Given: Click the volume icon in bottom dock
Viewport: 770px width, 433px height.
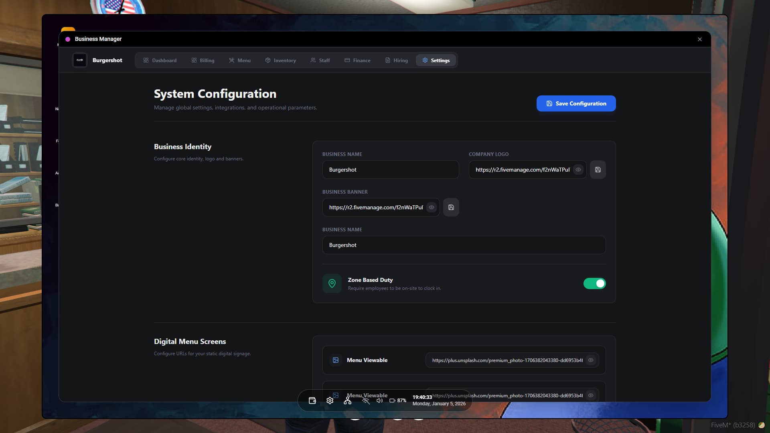Looking at the screenshot, I should coord(379,401).
